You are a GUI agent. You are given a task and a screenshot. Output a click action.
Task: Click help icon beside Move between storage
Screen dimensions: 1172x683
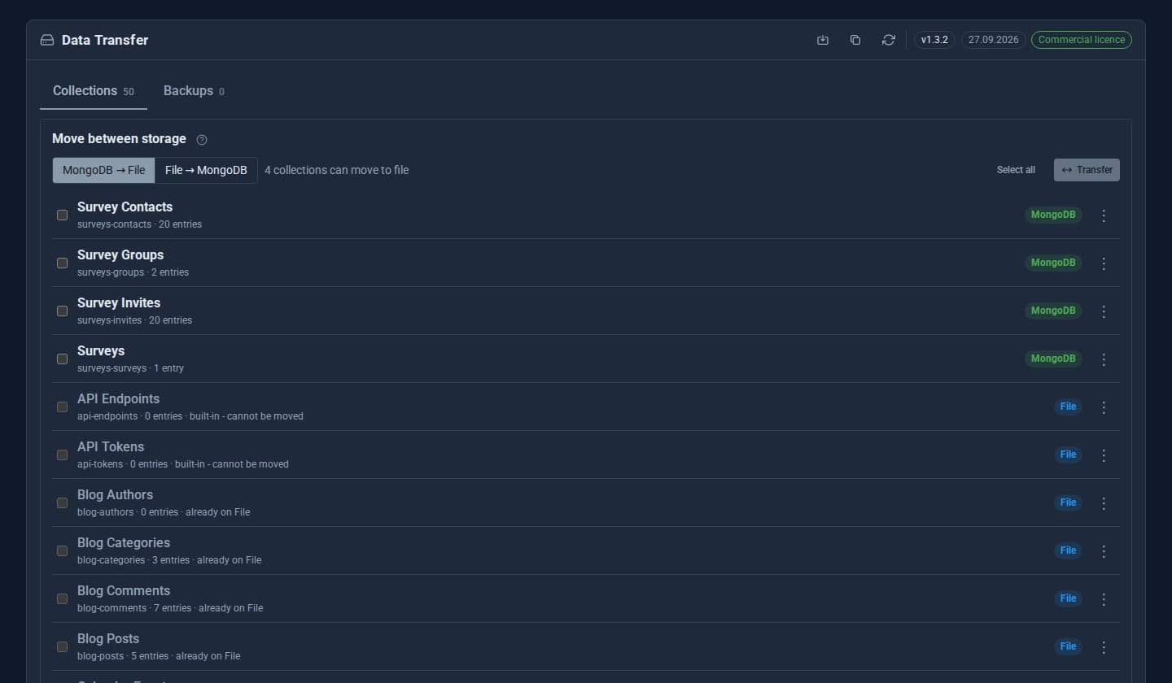coord(202,140)
